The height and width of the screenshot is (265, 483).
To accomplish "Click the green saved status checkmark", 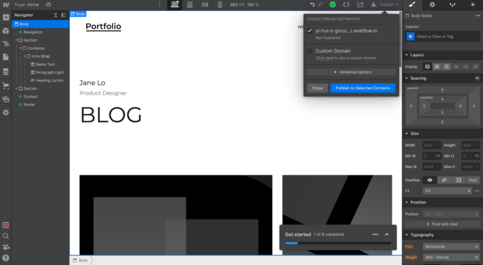I will (x=333, y=5).
